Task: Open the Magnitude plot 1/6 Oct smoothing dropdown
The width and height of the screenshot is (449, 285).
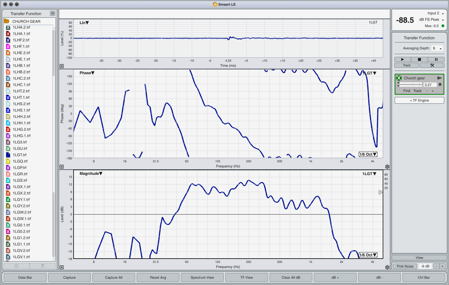Action: [368, 255]
